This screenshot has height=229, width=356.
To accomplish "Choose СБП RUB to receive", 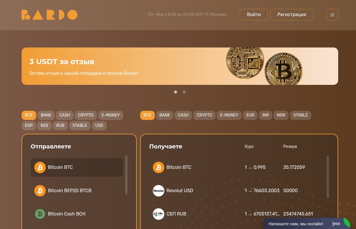I will (x=236, y=214).
